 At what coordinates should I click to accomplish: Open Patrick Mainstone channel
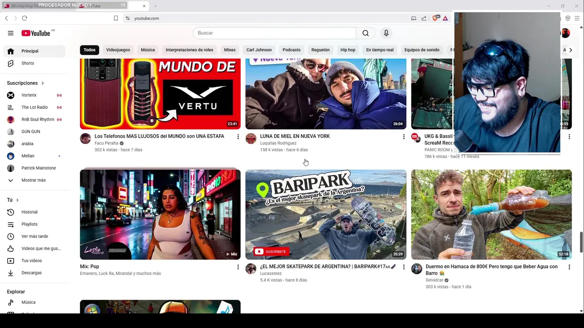34,168
